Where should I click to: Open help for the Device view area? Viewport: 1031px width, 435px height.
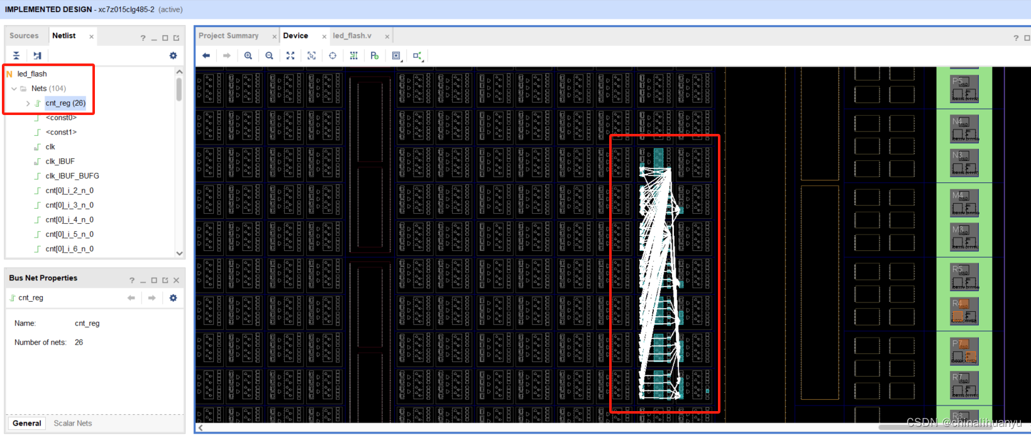pyautogui.click(x=1016, y=38)
